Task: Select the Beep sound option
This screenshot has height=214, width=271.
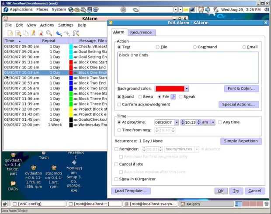Action: point(140,97)
